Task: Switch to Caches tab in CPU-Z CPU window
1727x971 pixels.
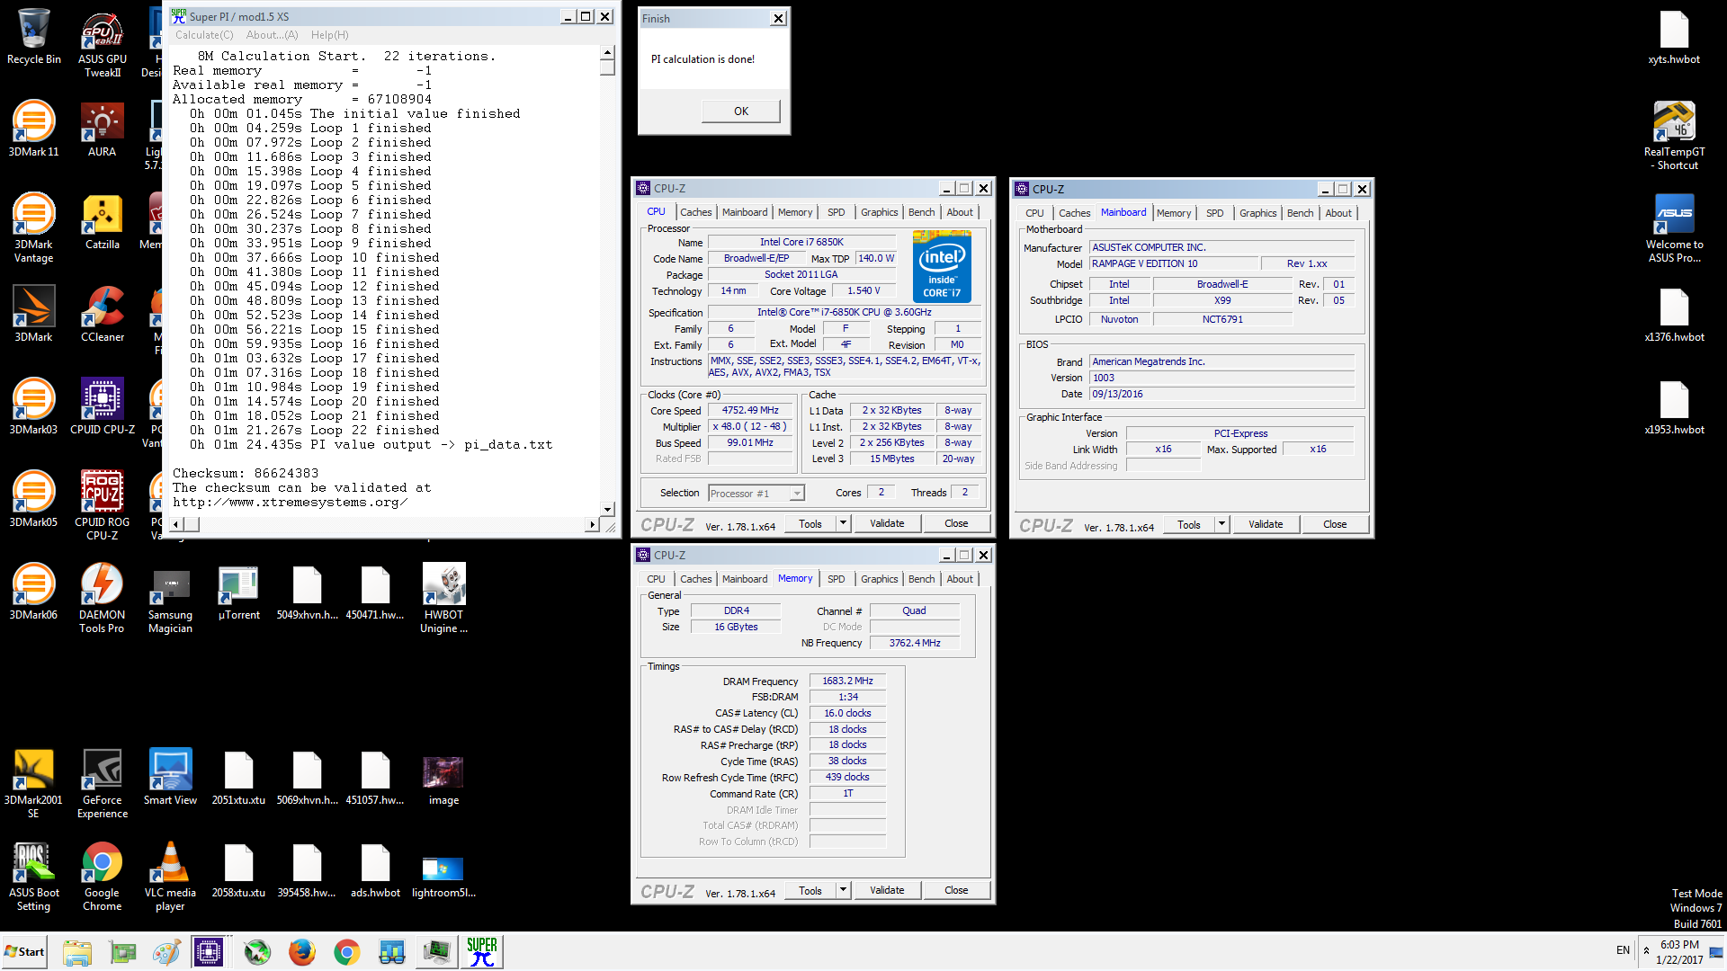Action: pos(695,212)
